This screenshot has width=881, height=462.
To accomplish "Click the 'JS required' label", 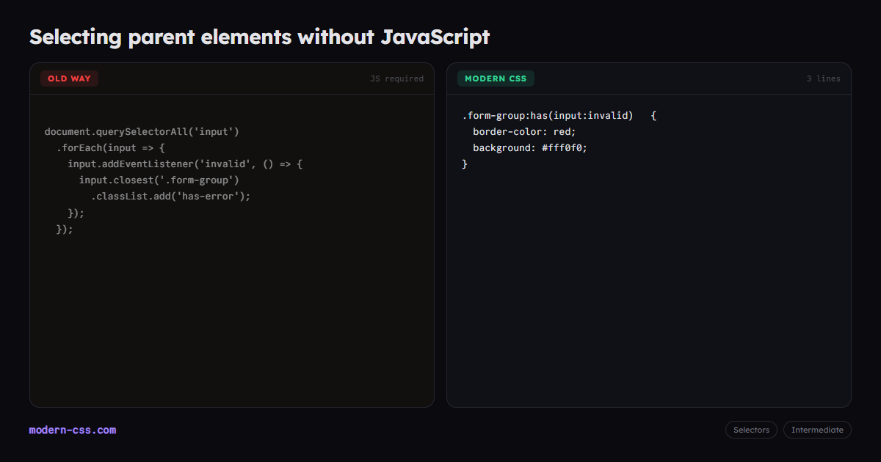I will 396,78.
